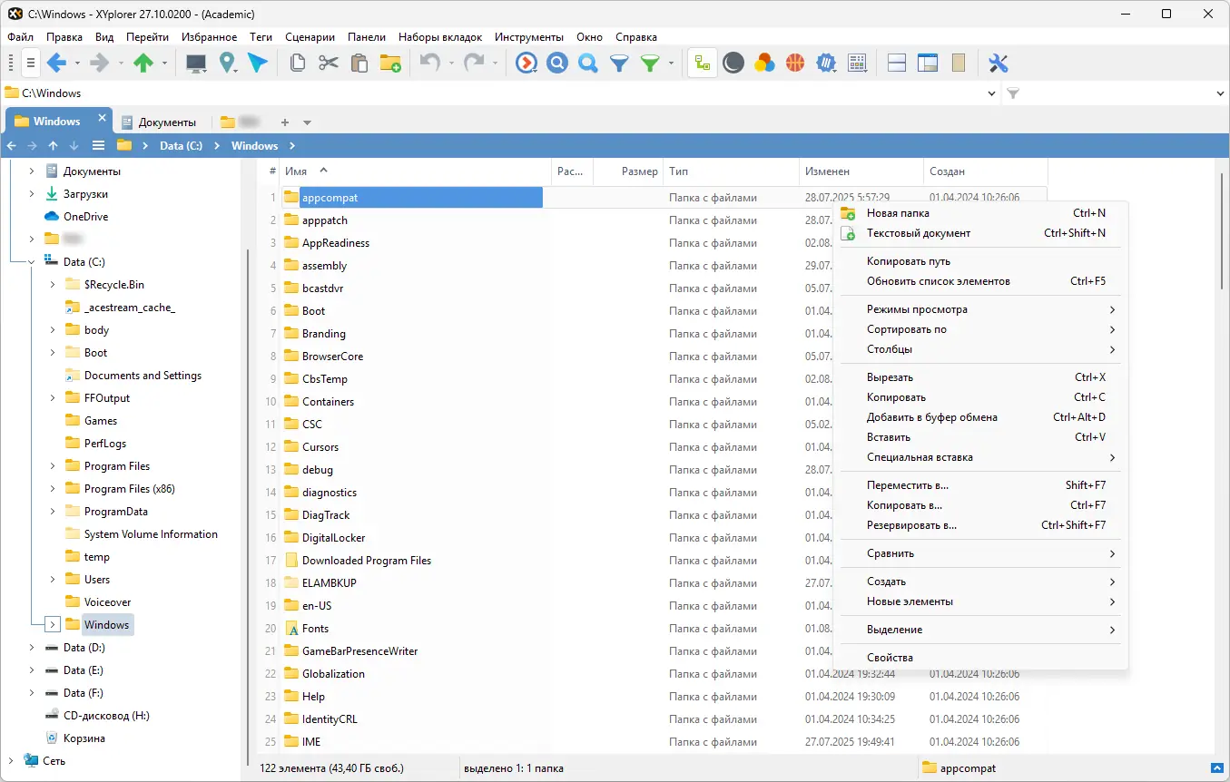This screenshot has width=1230, height=782.
Task: Click the Paste clipboard toolbar icon
Action: click(x=359, y=63)
